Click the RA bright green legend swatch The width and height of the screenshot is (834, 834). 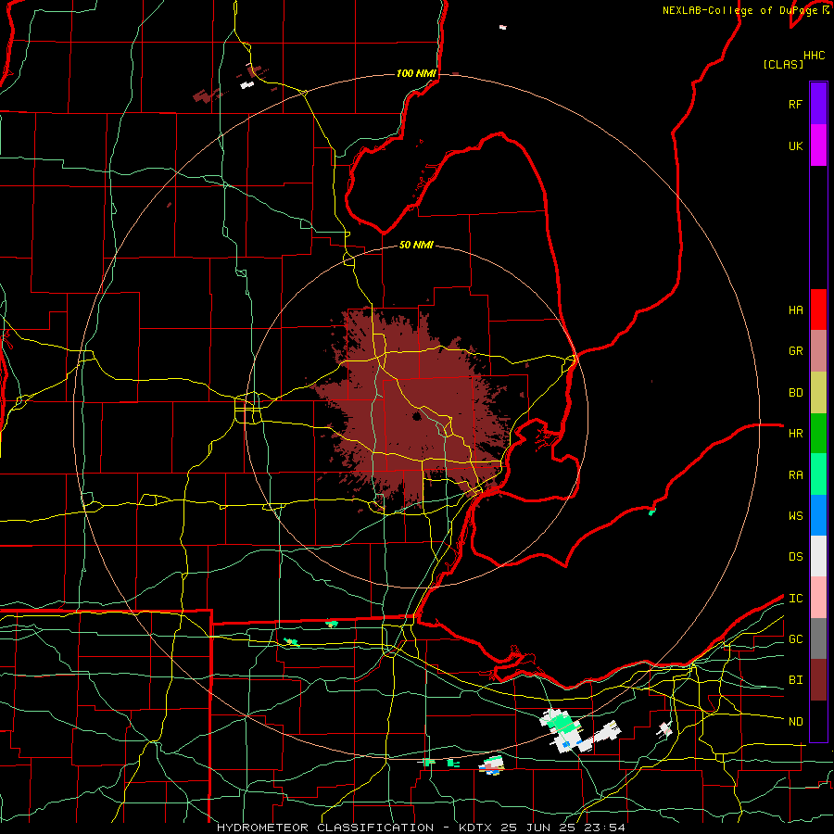click(818, 474)
